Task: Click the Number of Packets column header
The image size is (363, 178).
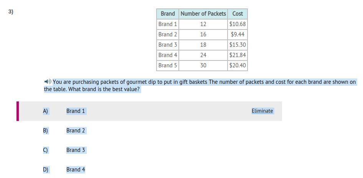Action: pos(203,14)
